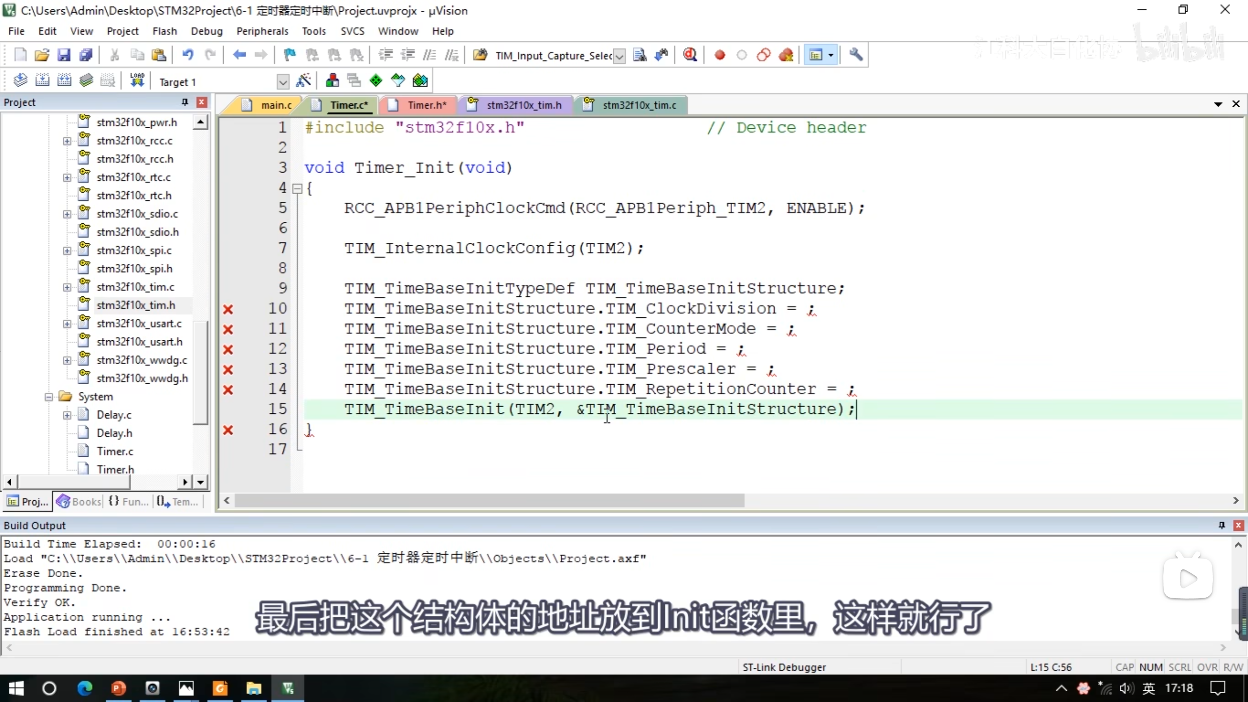
Task: Click the Build target icon
Action: 42,80
